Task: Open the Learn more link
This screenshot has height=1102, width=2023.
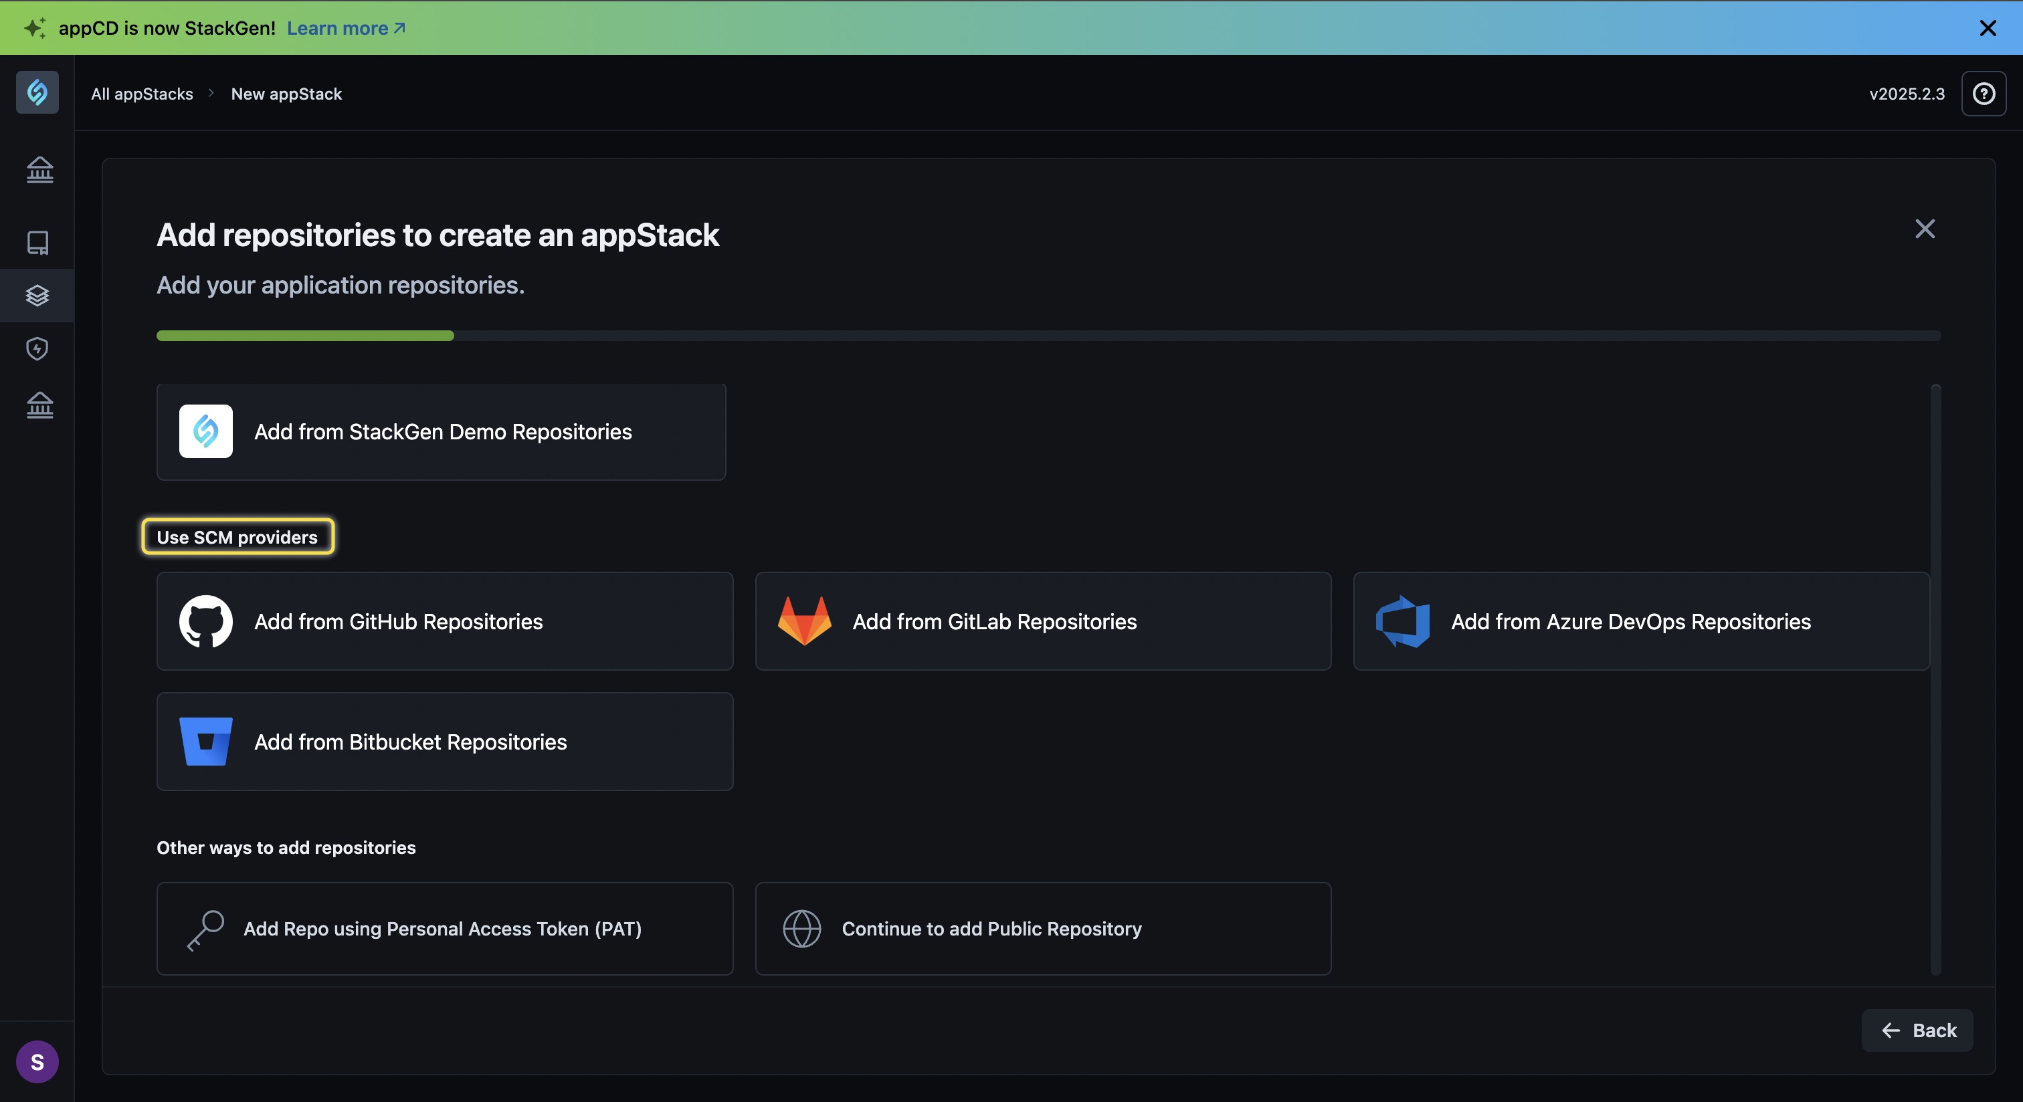Action: click(x=346, y=28)
